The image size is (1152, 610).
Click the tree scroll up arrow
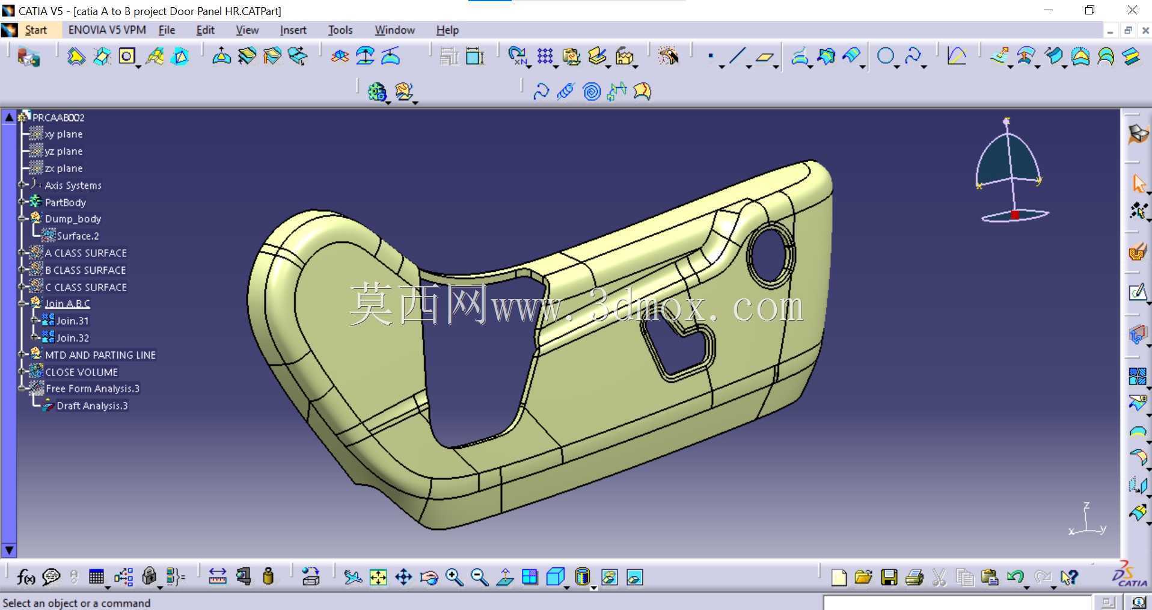click(9, 117)
